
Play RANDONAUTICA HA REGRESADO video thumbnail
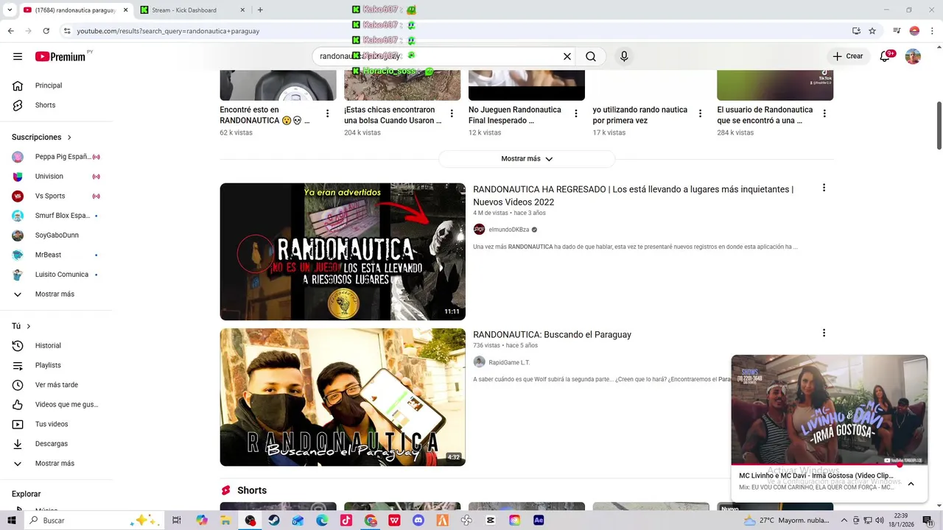(x=343, y=252)
